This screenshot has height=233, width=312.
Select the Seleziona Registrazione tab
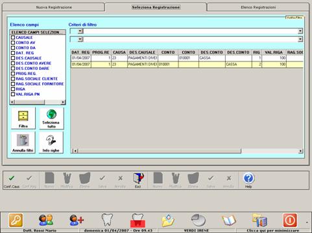(x=156, y=7)
